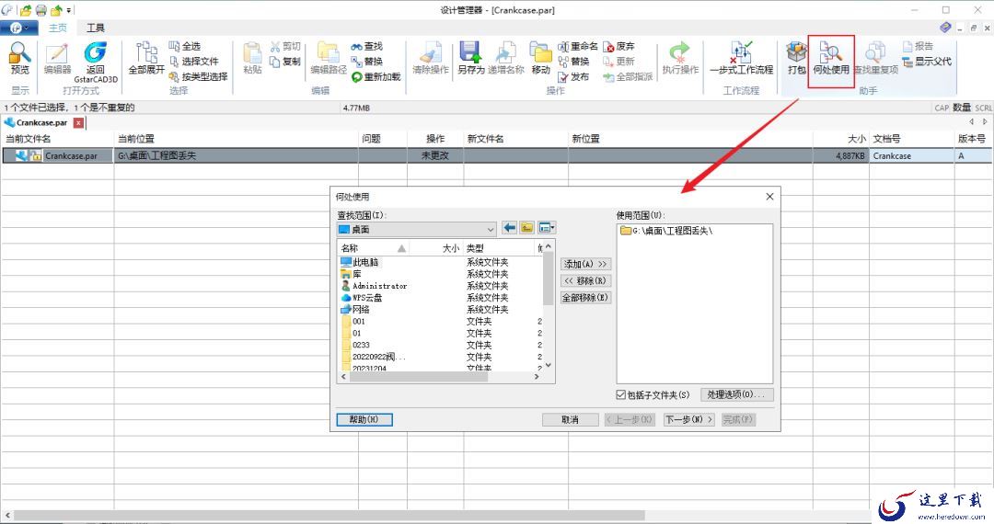Click << 移除(R) button

pyautogui.click(x=585, y=280)
